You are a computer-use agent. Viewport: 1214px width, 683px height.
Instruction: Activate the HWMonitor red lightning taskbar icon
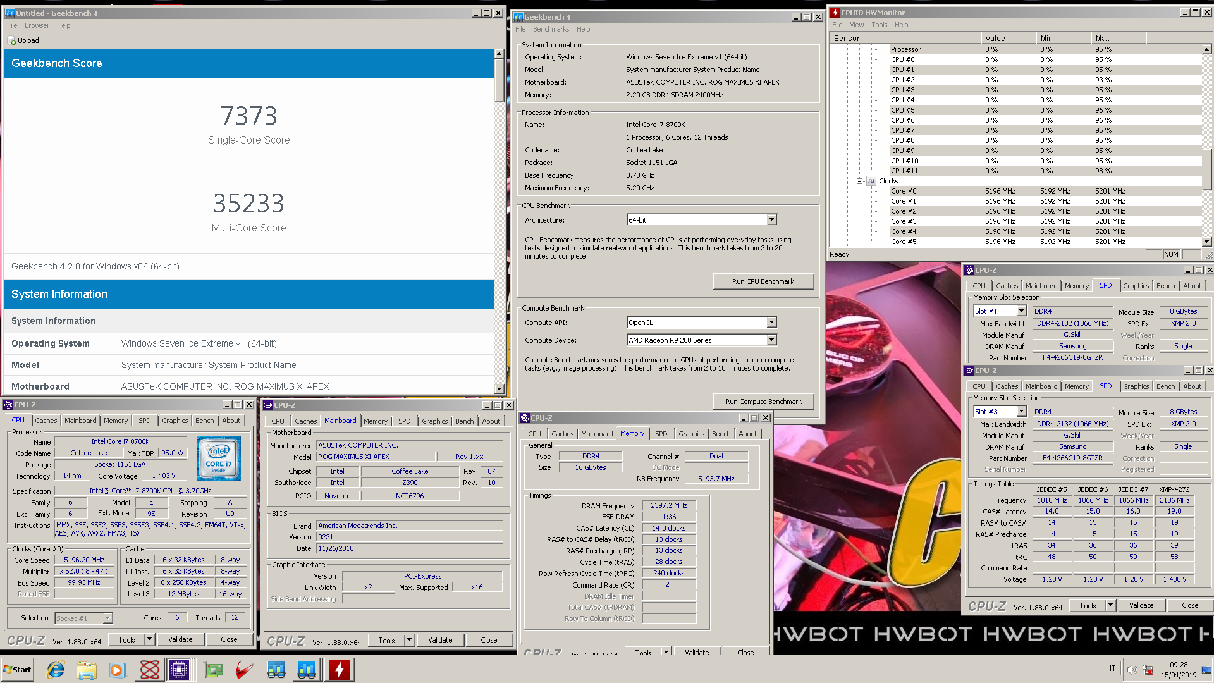point(340,670)
